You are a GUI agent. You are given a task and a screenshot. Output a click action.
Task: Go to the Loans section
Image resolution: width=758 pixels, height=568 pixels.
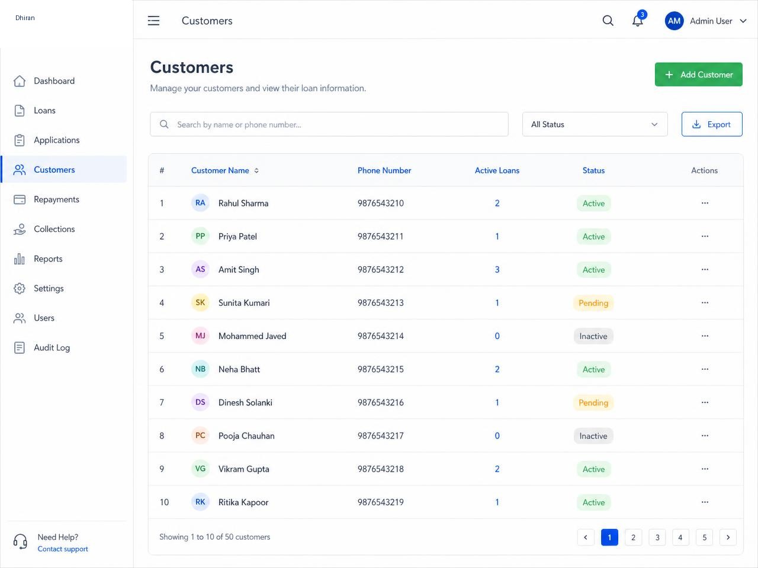coord(64,111)
